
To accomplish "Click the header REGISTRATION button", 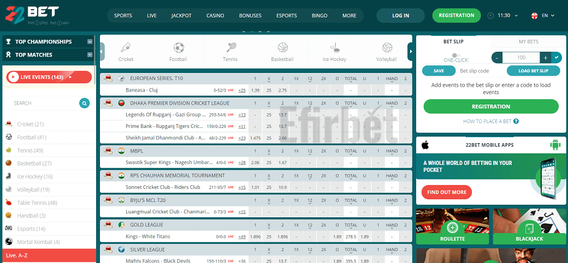I will coord(457,16).
